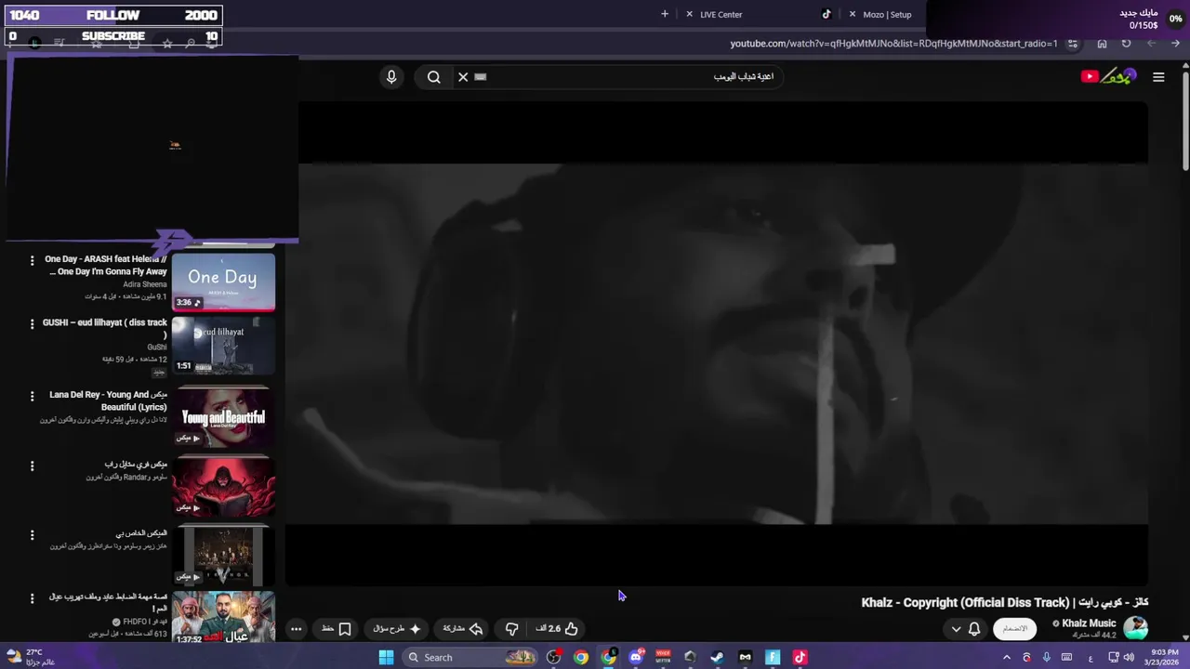Open more actions three-dot button under video
The height and width of the screenshot is (669, 1190).
[x=296, y=629]
